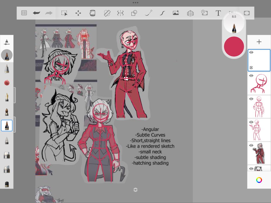Open the color wheel editor
271x203 pixels.
[259, 180]
